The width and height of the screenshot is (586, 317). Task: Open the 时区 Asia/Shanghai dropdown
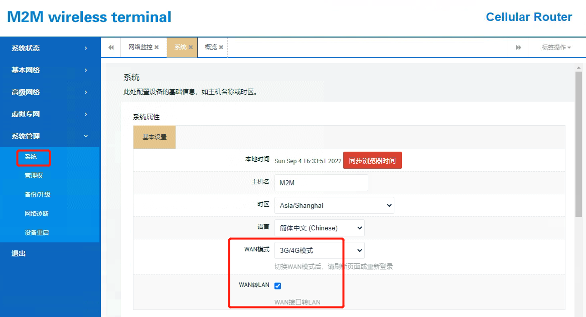click(x=334, y=205)
